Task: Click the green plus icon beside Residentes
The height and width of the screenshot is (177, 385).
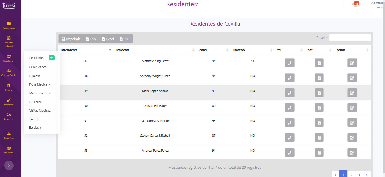Action: [x=52, y=58]
